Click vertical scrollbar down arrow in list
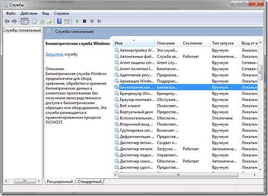 tap(261, 169)
